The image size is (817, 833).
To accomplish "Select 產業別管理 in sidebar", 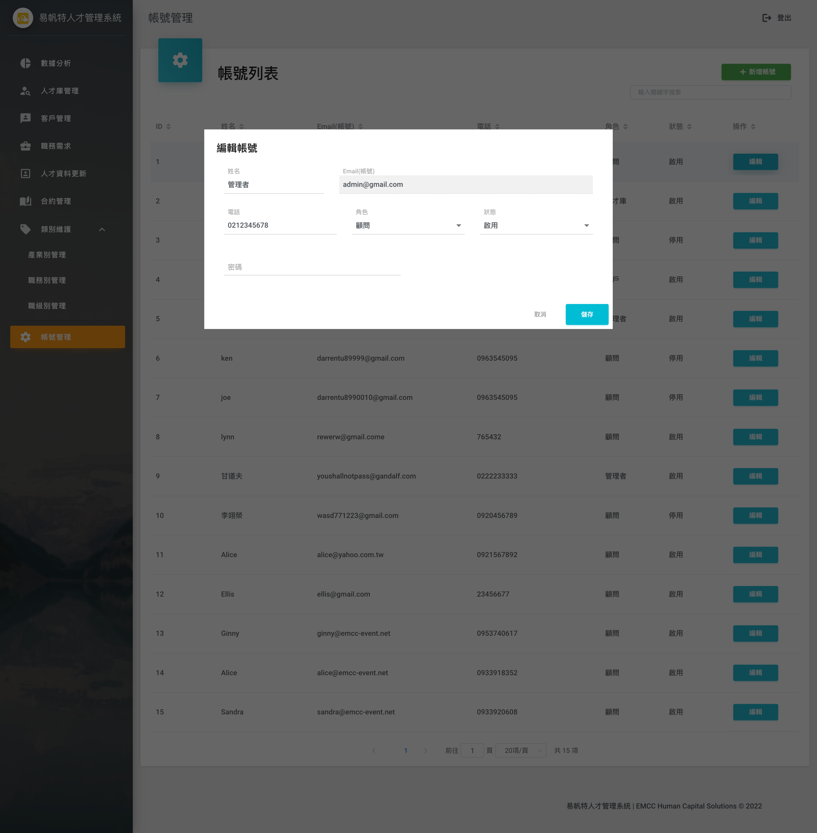I will (47, 255).
